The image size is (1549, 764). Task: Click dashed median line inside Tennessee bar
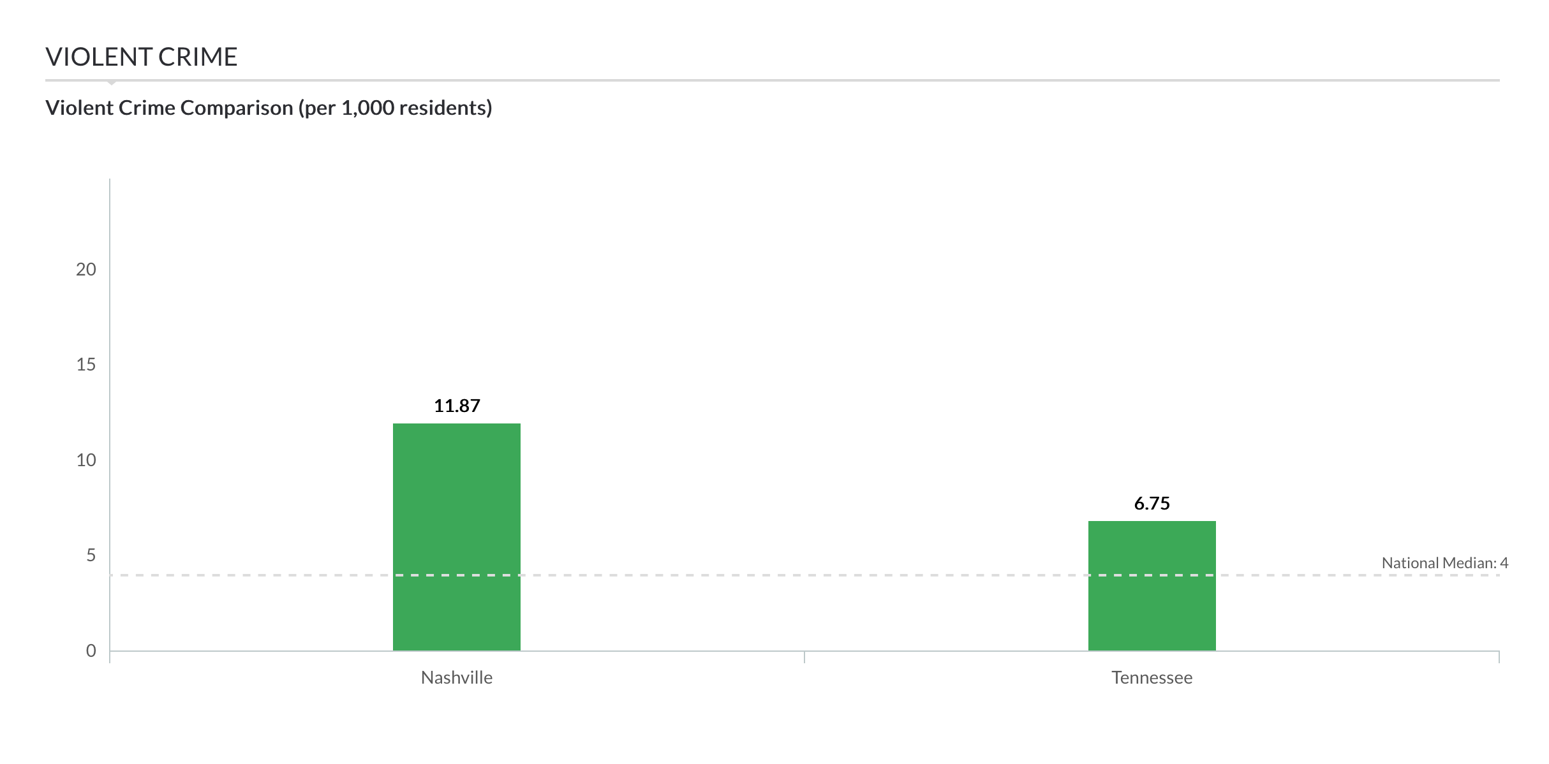click(x=1152, y=575)
